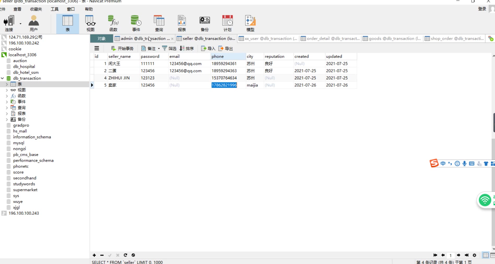Screen dimensions: 495x264
Task: Open the 模型 (Model) toolbar icon
Action: (x=250, y=23)
